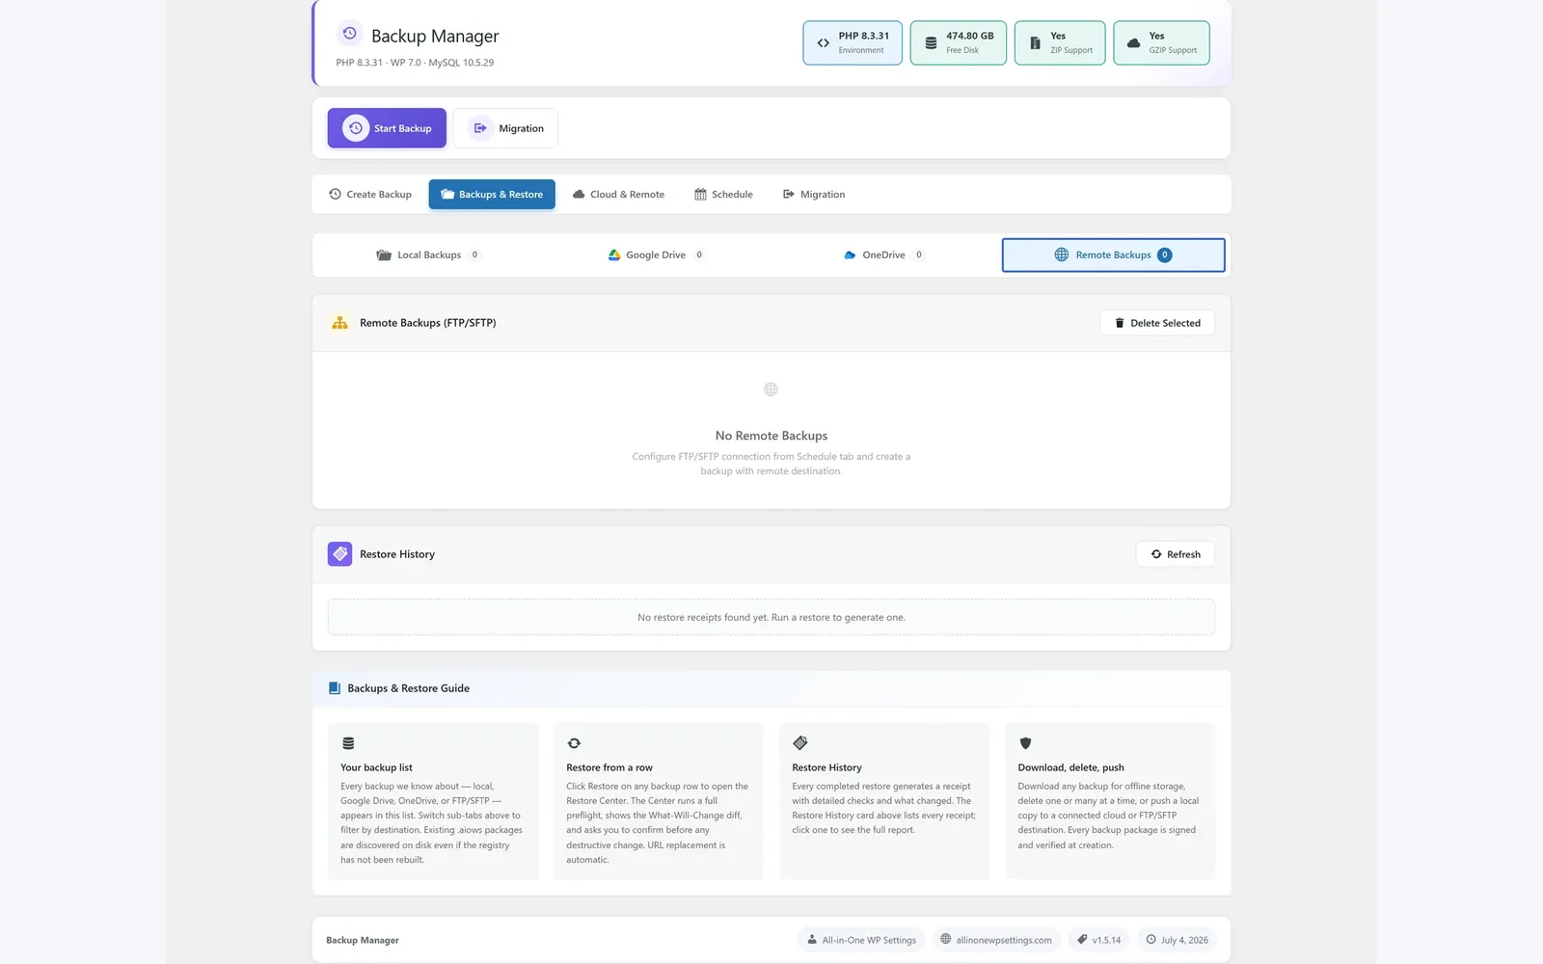Refresh the Restore History list
1543x964 pixels.
tap(1176, 554)
